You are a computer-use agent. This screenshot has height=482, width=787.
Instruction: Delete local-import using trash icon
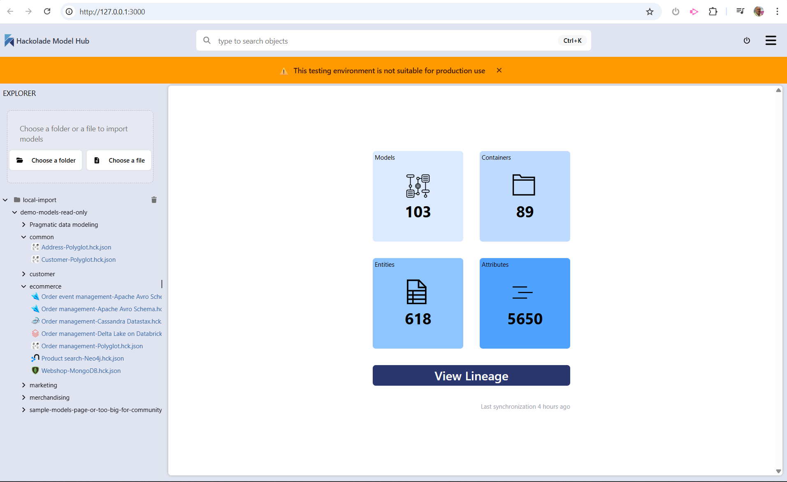(154, 200)
